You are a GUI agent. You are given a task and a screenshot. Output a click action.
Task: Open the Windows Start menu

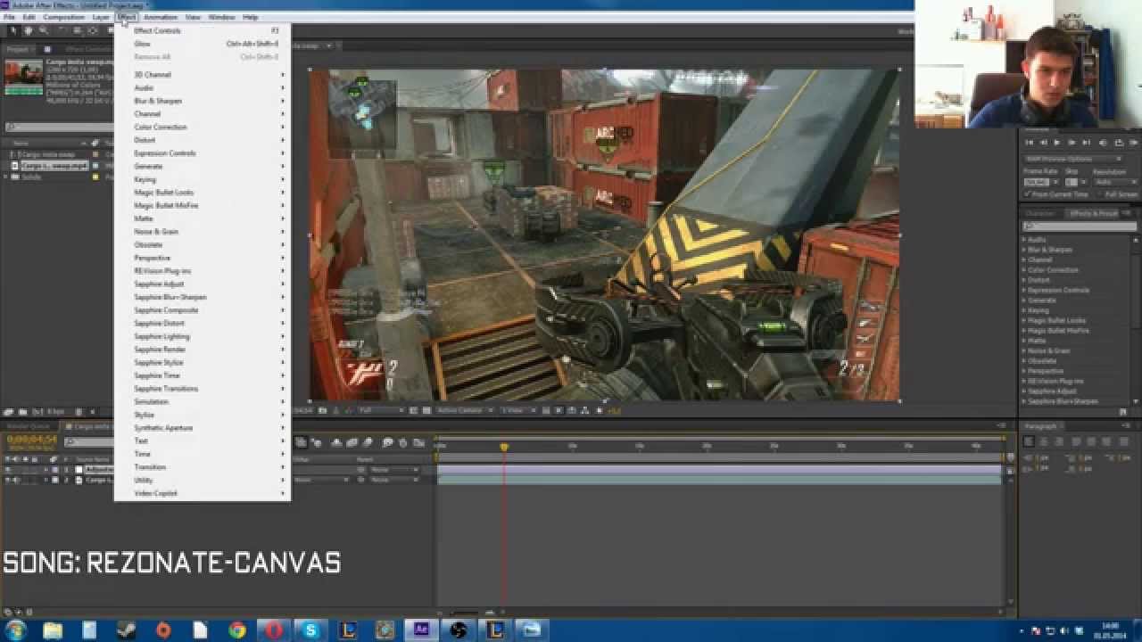(x=16, y=630)
